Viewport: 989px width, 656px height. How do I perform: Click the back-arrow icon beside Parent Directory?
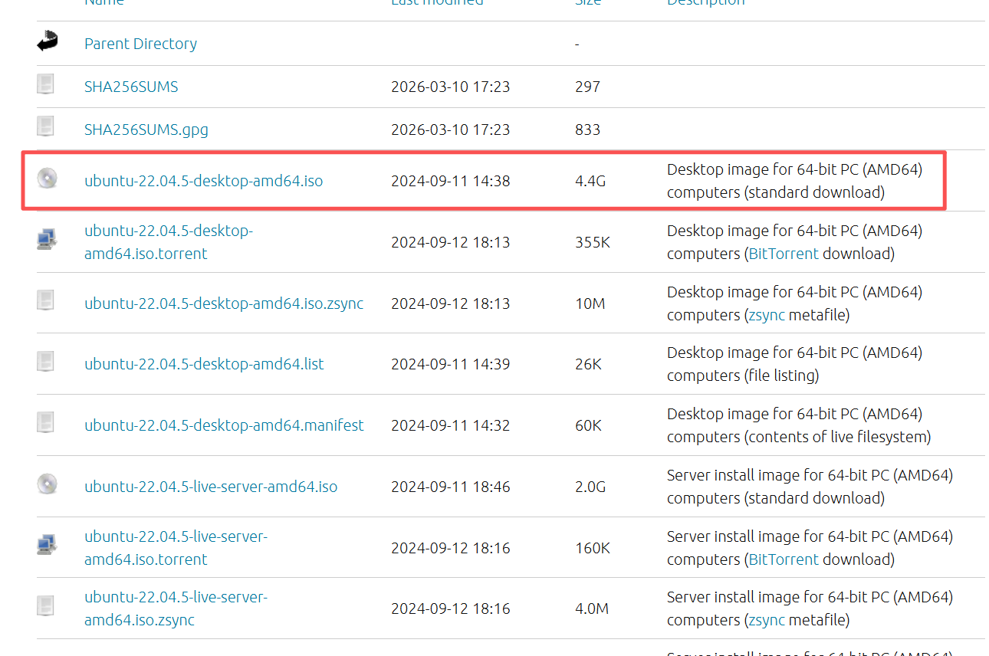[47, 41]
